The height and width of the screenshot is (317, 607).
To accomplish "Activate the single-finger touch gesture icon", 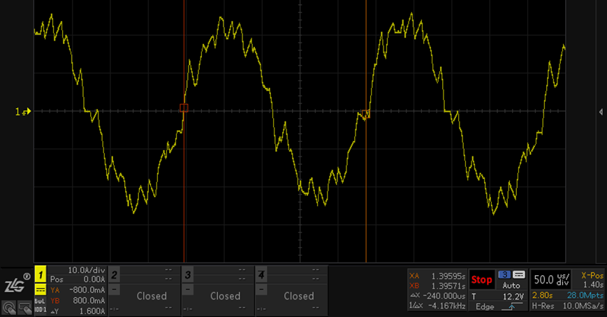I will tap(9, 308).
